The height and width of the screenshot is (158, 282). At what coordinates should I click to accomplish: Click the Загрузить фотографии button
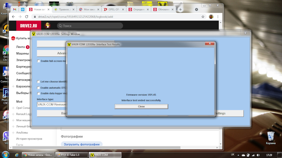coord(82,144)
